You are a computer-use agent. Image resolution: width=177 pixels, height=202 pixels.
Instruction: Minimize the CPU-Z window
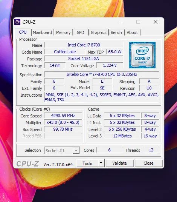coord(121,22)
